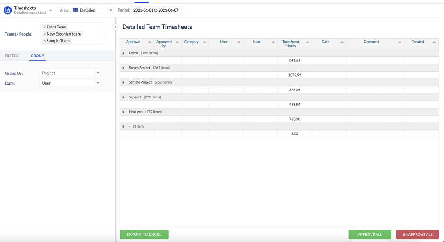Click sort arrow in Issue column

tap(273, 42)
